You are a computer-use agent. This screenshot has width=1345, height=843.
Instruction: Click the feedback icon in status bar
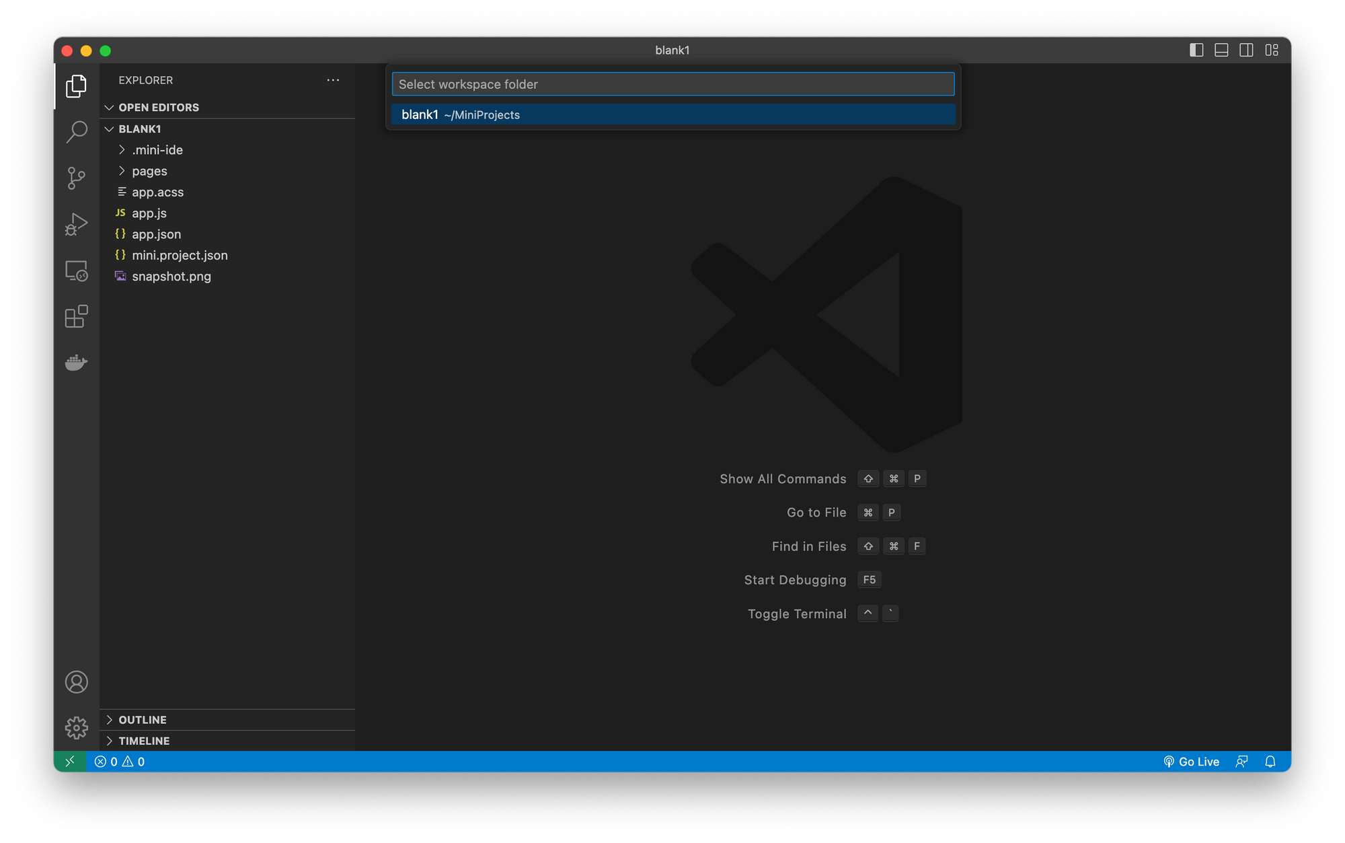[x=1241, y=762]
